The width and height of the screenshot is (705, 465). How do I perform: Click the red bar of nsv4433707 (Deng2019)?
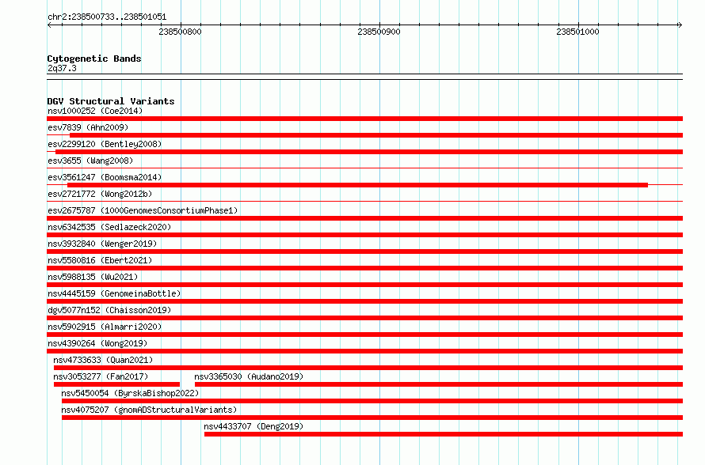444,434
